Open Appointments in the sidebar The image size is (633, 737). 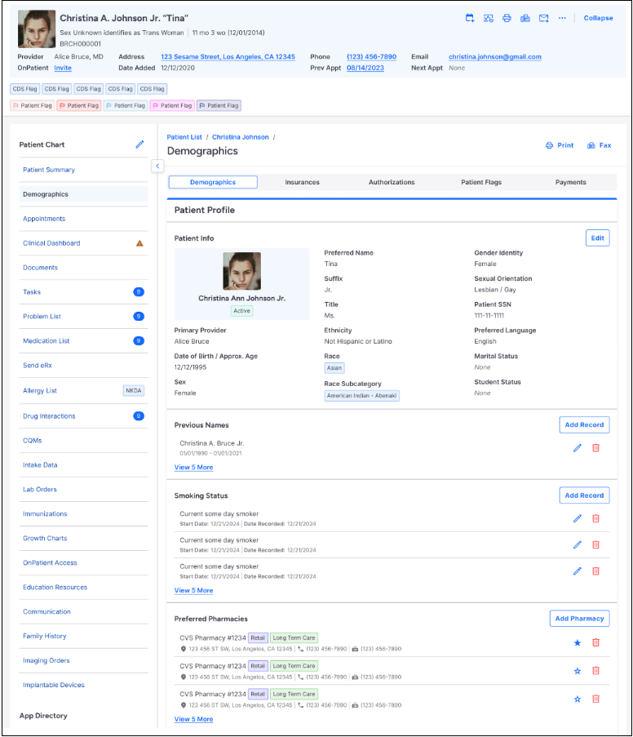point(44,219)
